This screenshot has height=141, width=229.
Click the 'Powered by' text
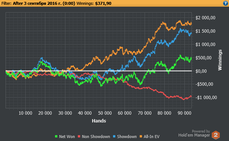coord(201,131)
